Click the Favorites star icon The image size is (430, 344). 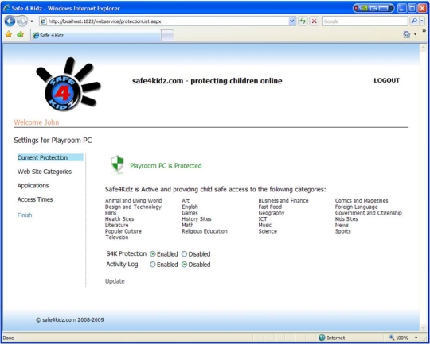tap(9, 34)
